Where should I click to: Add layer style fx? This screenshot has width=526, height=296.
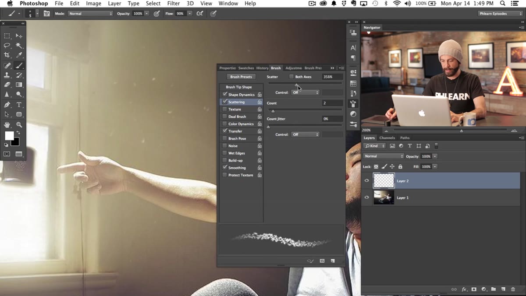464,289
